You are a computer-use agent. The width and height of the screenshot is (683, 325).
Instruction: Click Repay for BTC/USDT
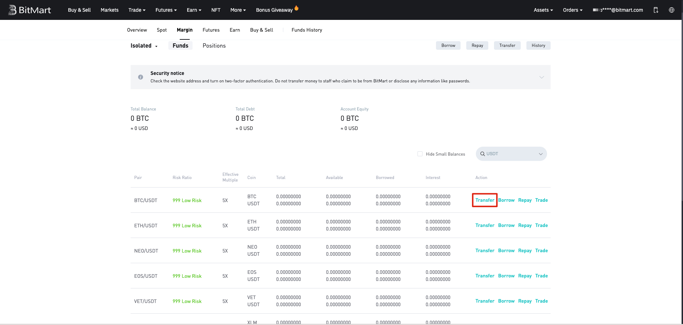(x=525, y=200)
